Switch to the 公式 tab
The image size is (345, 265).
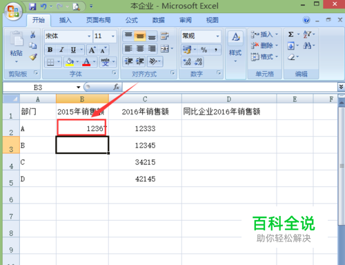pyautogui.click(x=132, y=20)
